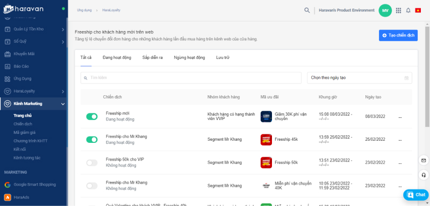Disable the Freeship cho Mr.Khang toggle
Image resolution: width=430 pixels, height=206 pixels.
click(x=92, y=140)
